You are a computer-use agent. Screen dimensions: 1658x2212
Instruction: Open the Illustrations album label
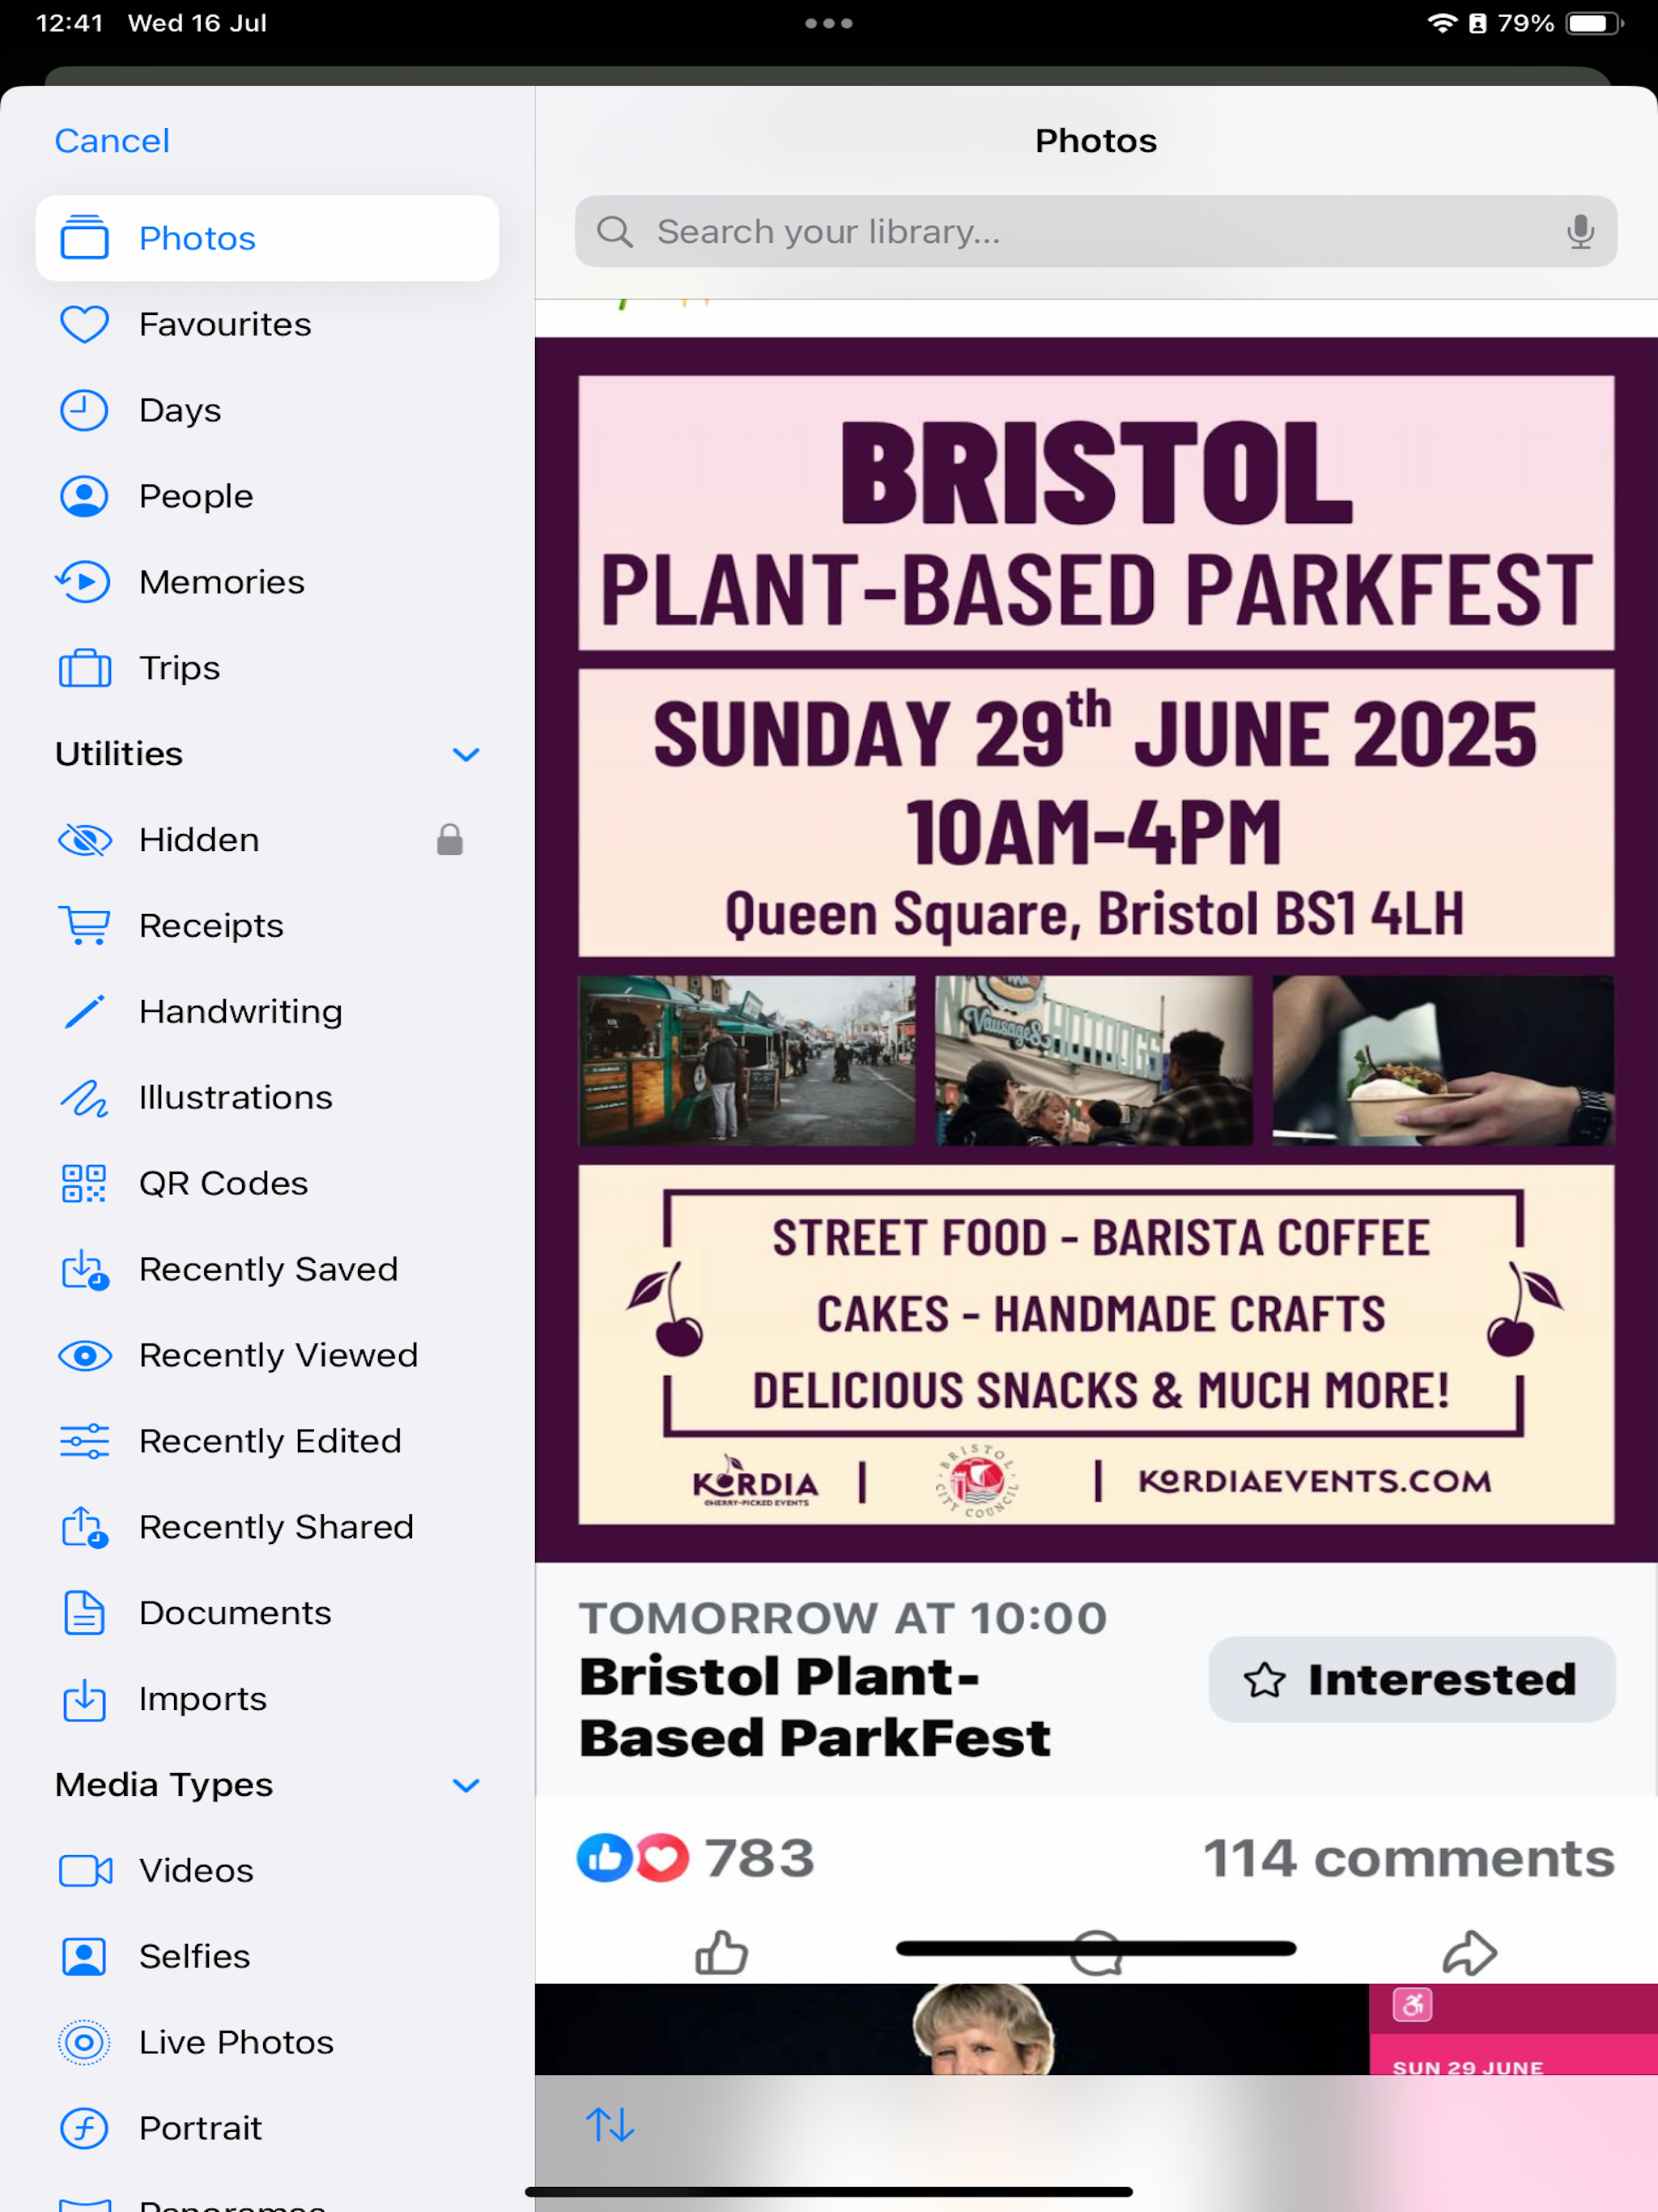click(x=236, y=1098)
